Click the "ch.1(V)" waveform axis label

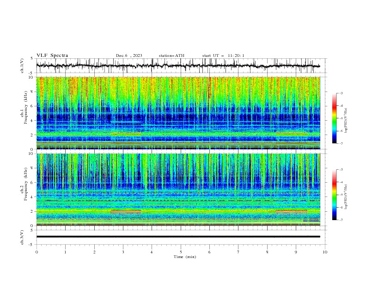pyautogui.click(x=22, y=66)
